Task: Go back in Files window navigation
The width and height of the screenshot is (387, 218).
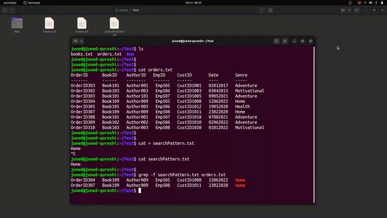Action: [5, 10]
